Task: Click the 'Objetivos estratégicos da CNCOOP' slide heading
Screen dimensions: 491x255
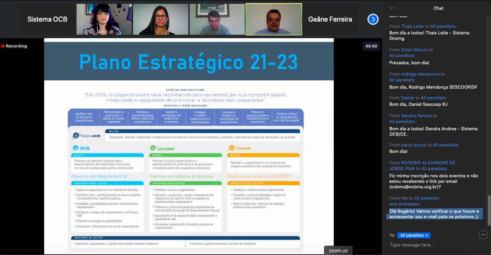Action: tap(259, 177)
